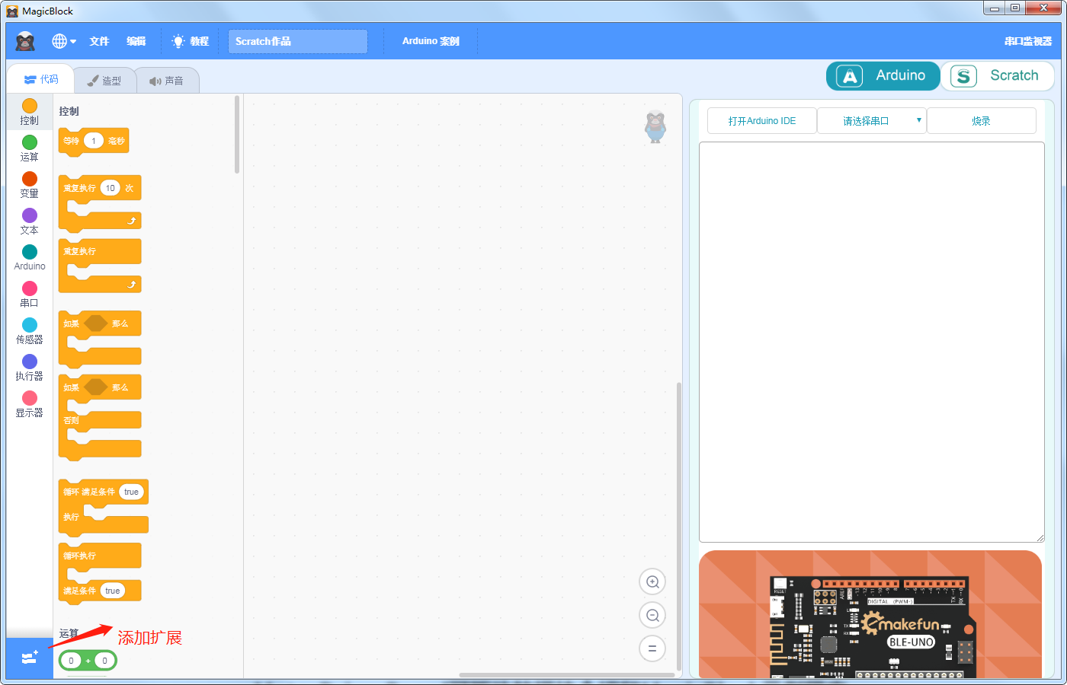Click the 打开Arduino IDE button
This screenshot has height=685, width=1067.
point(762,121)
